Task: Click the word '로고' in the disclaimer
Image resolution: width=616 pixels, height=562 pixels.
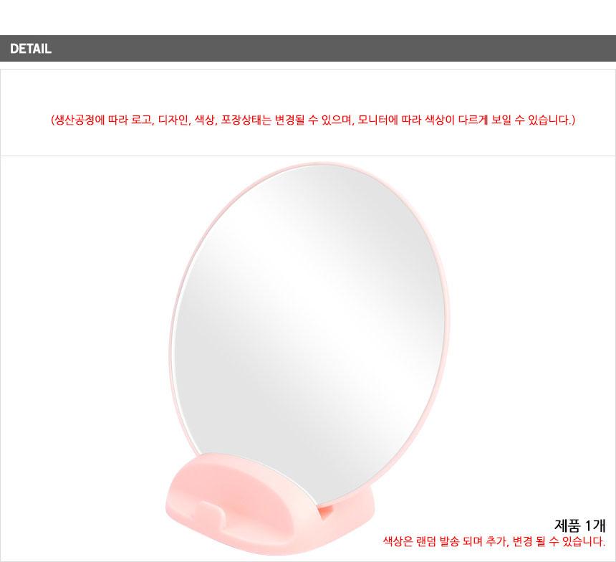Action: point(140,120)
